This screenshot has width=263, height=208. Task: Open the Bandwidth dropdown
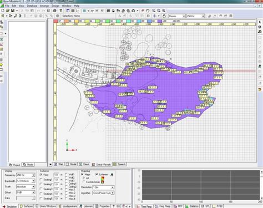pos(26,181)
